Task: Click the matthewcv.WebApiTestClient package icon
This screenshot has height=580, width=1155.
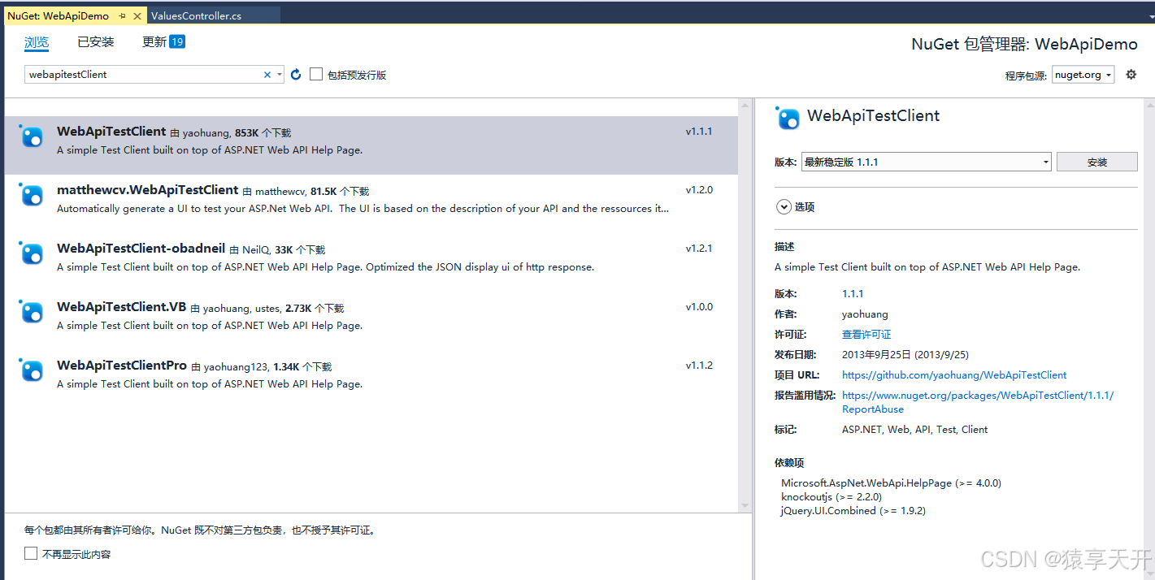Action: 31,195
